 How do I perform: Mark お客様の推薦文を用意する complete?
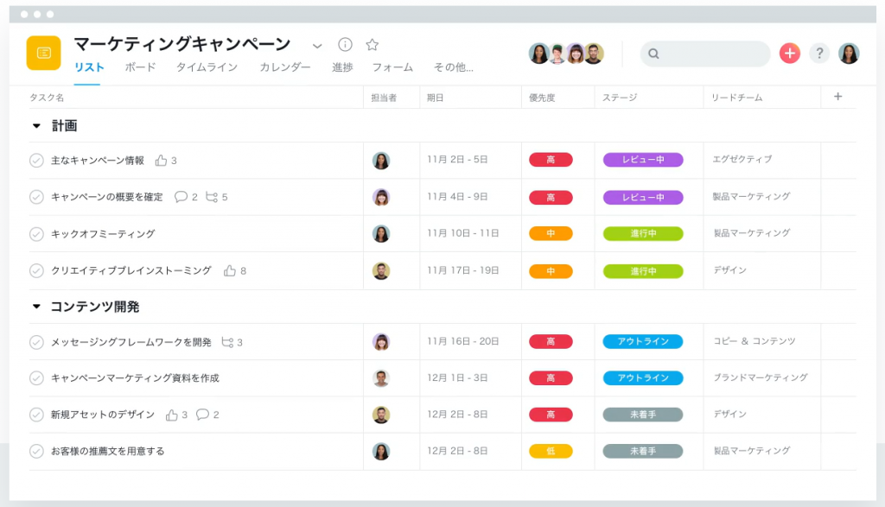click(36, 451)
